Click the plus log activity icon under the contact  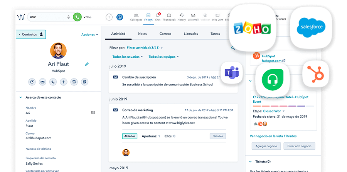(64, 82)
